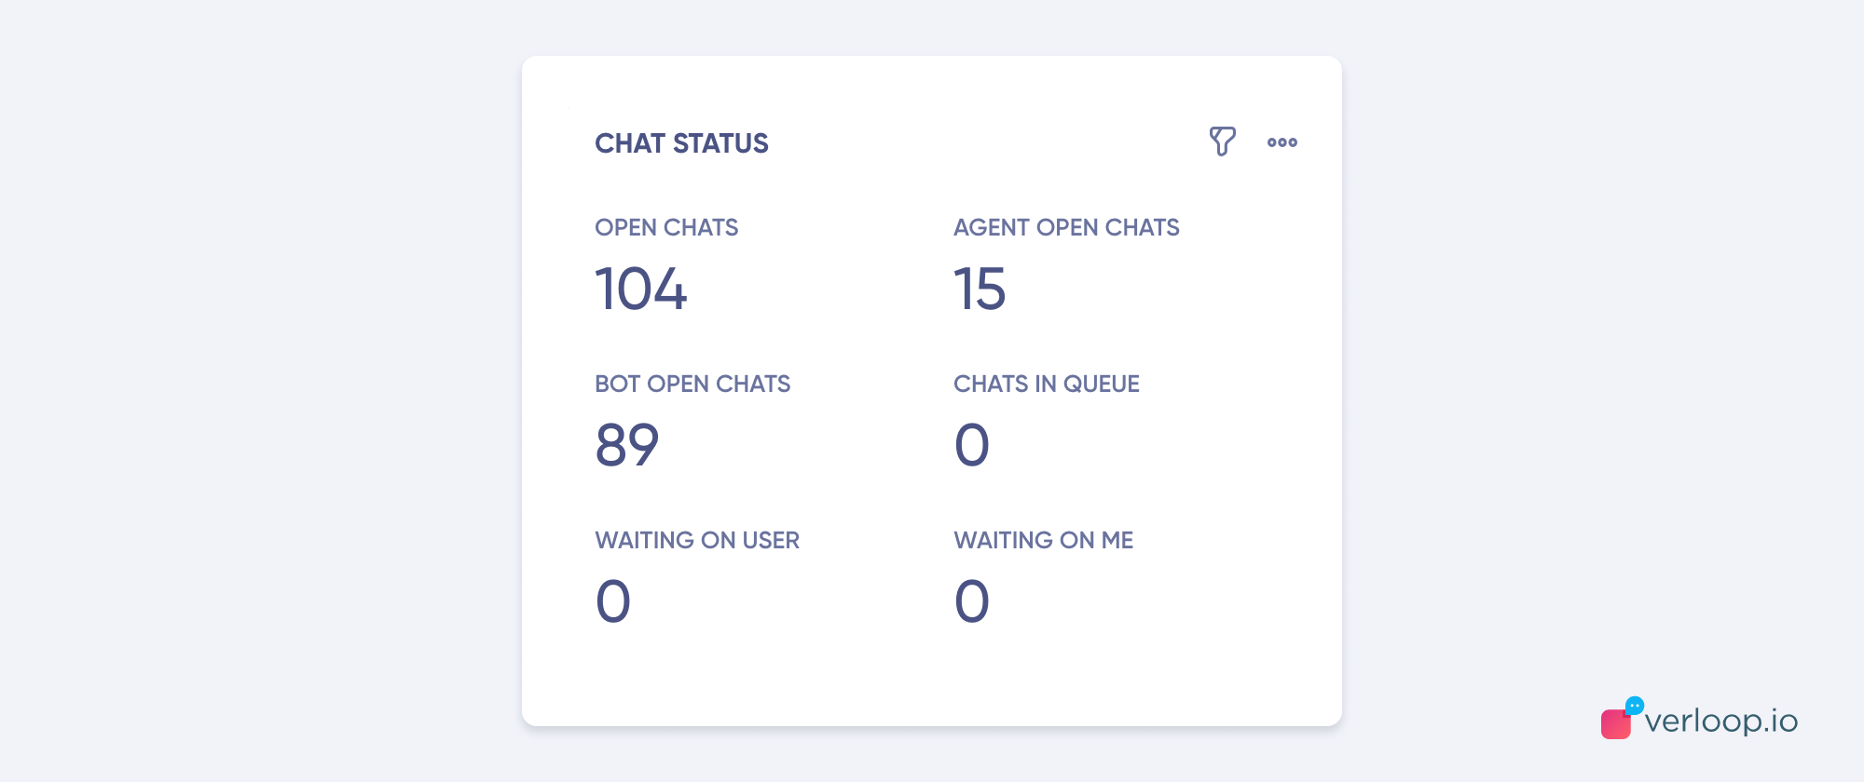Click the waiting on user value 0
This screenshot has width=1864, height=782.
(x=613, y=601)
